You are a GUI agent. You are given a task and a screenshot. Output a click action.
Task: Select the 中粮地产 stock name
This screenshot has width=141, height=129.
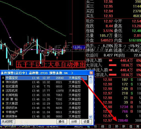(x=12, y=112)
